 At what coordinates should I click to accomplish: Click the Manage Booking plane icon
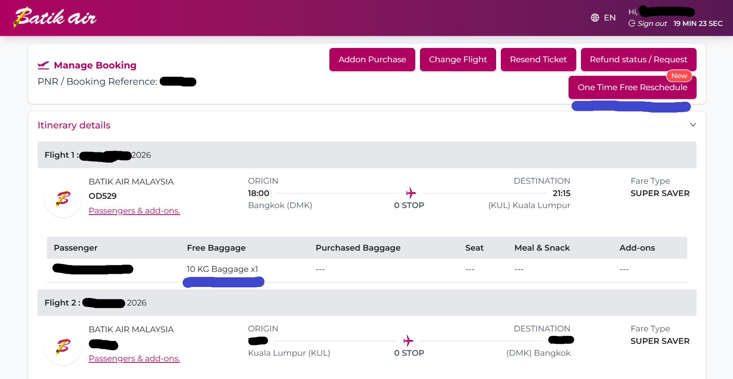(43, 65)
